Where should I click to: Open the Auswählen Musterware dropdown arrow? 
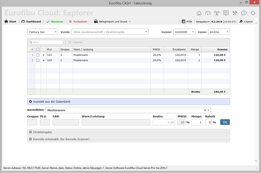coord(208,110)
